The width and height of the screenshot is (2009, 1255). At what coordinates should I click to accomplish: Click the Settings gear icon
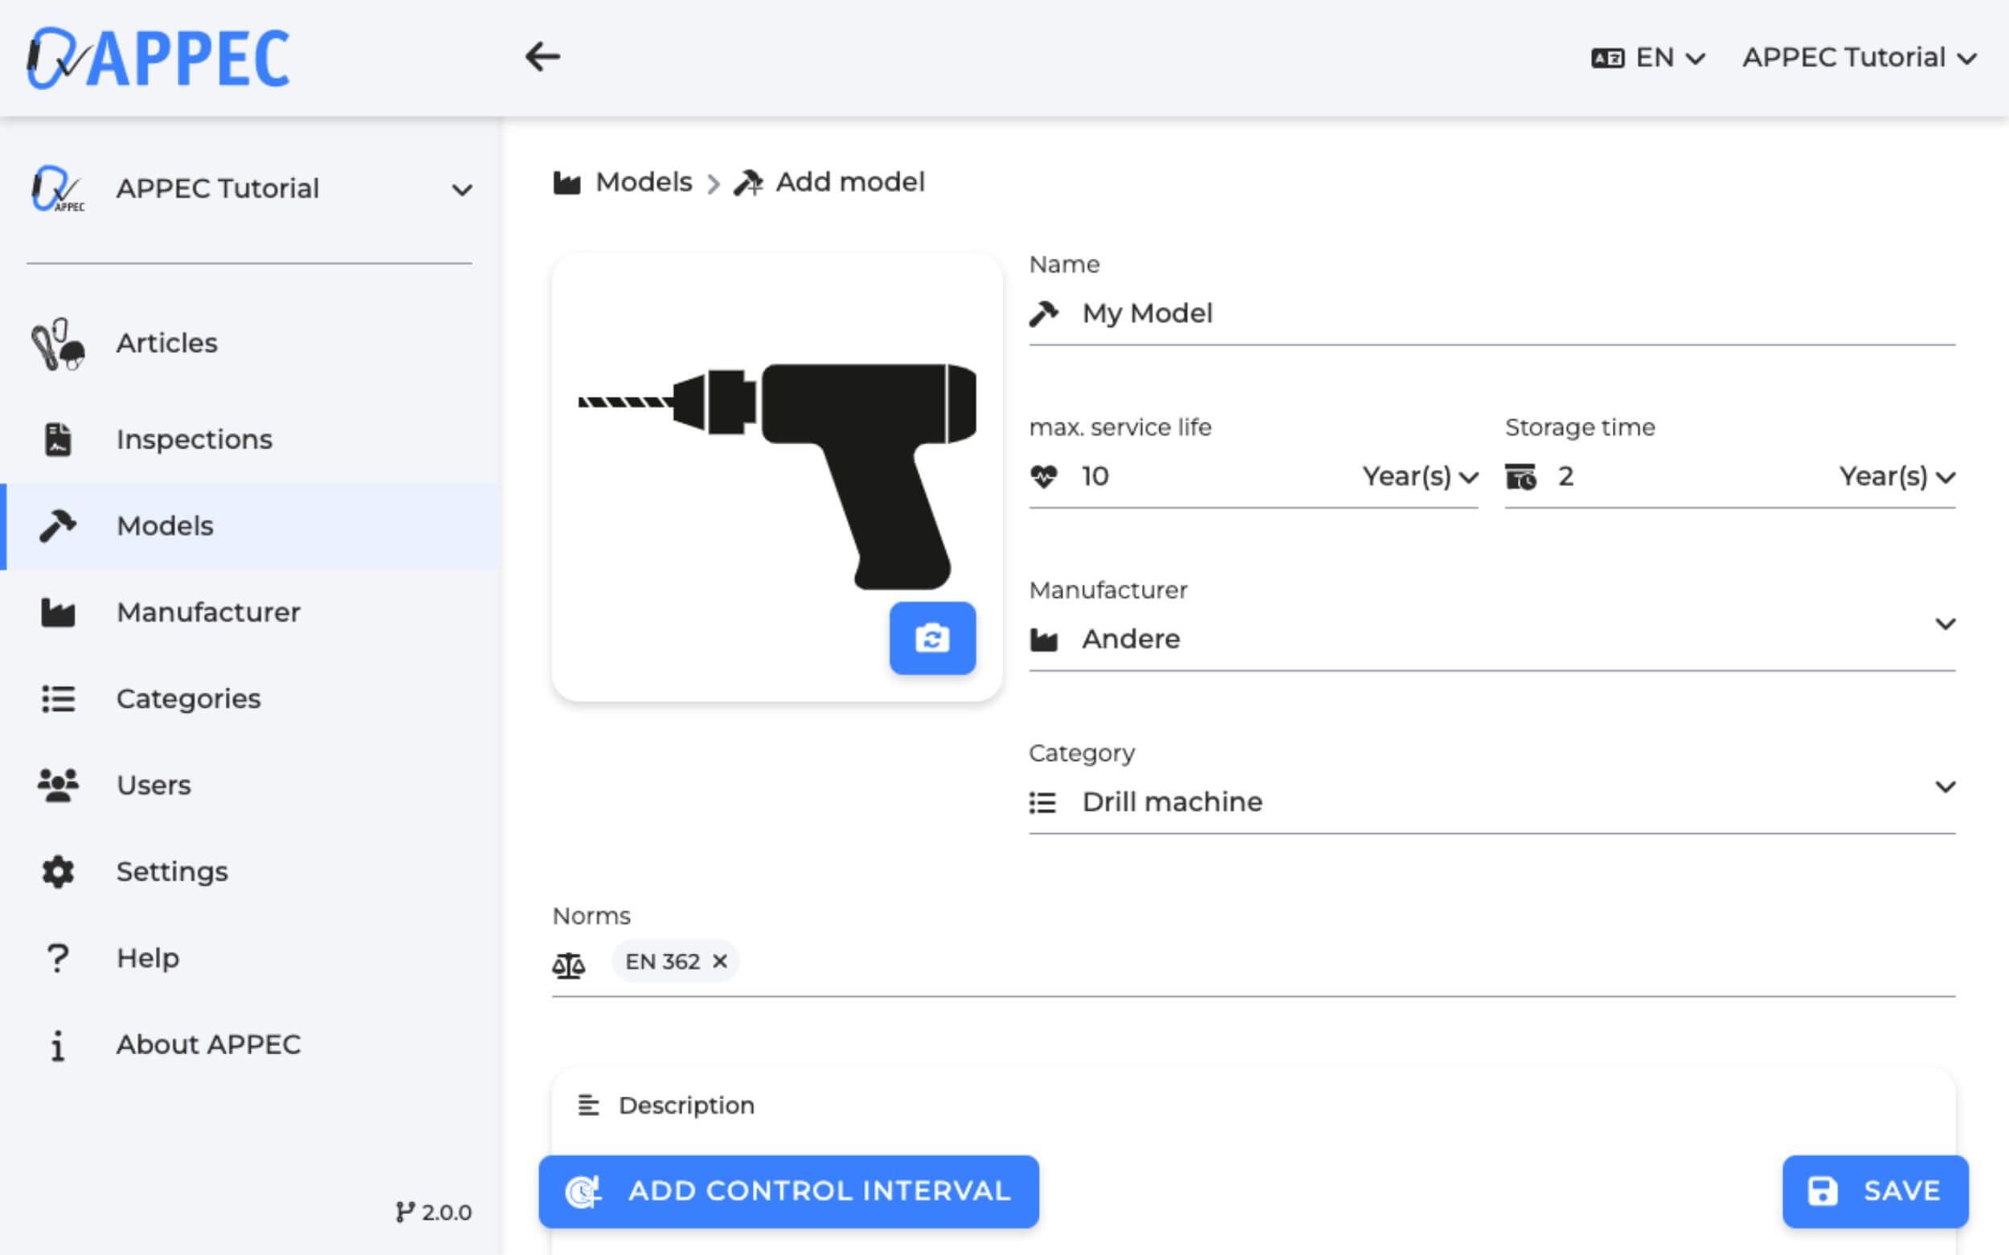[x=57, y=872]
